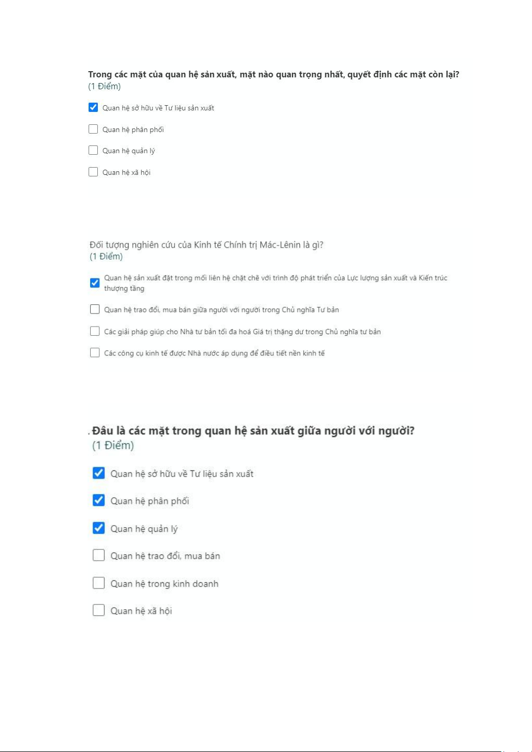Check 'Quan hệ xã hội' in the last question
Viewport: 532px width, 752px height.
99,610
